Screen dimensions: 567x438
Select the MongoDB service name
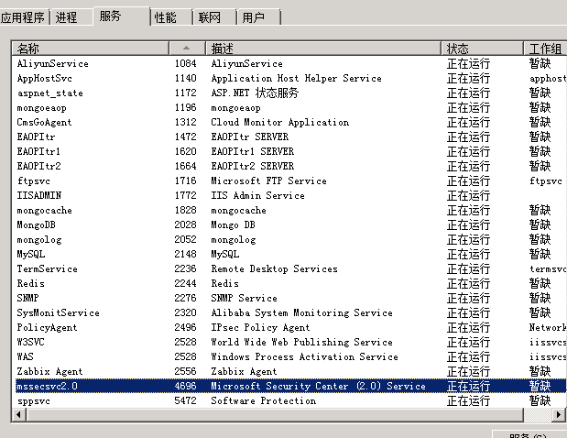click(x=36, y=225)
